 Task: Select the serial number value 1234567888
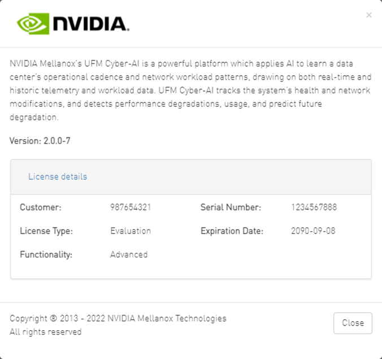(314, 207)
